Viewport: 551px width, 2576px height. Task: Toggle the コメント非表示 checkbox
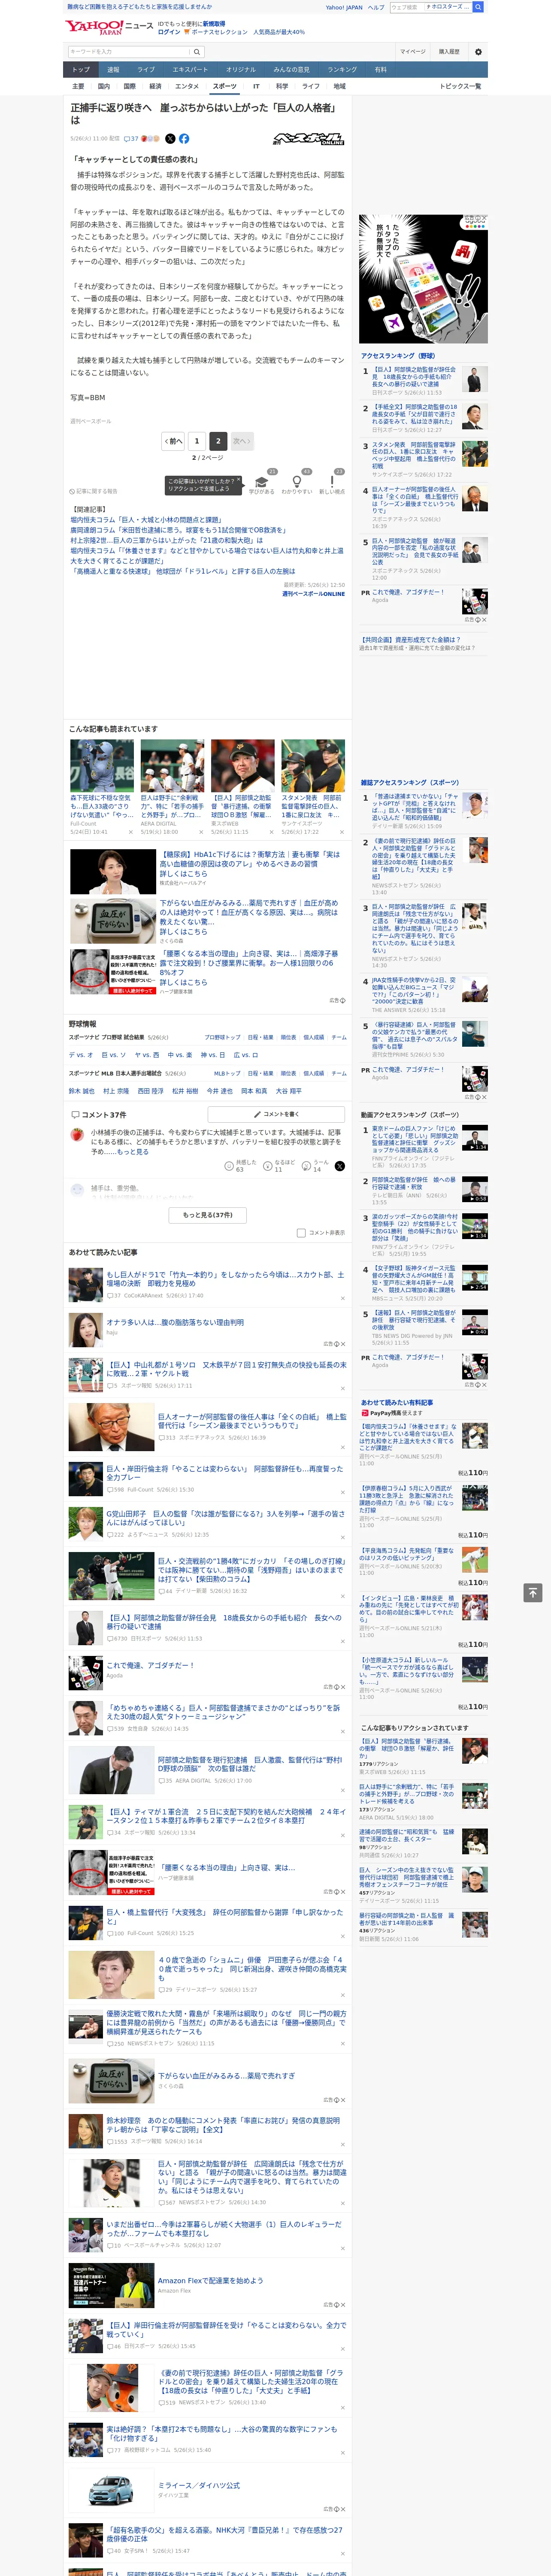(301, 1233)
